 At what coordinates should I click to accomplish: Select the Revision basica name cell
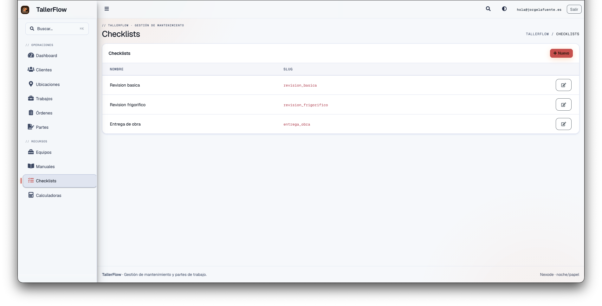pos(125,85)
